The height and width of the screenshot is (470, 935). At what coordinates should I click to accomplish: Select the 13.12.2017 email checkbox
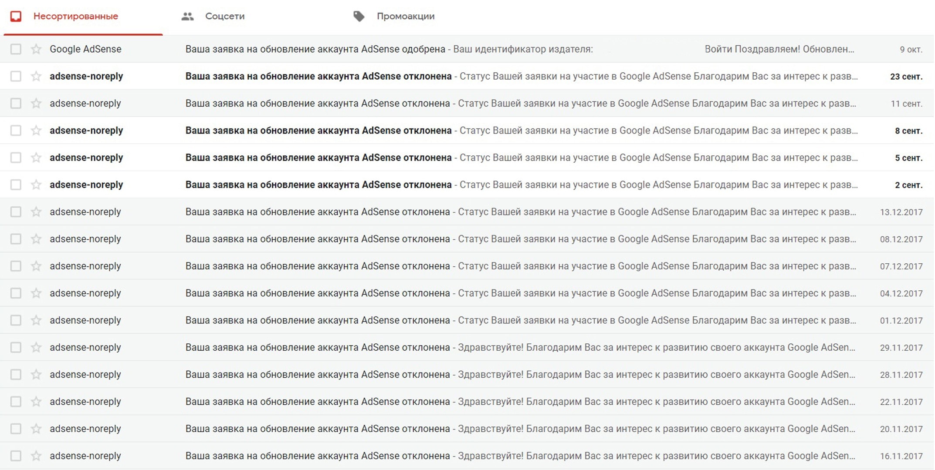point(16,212)
